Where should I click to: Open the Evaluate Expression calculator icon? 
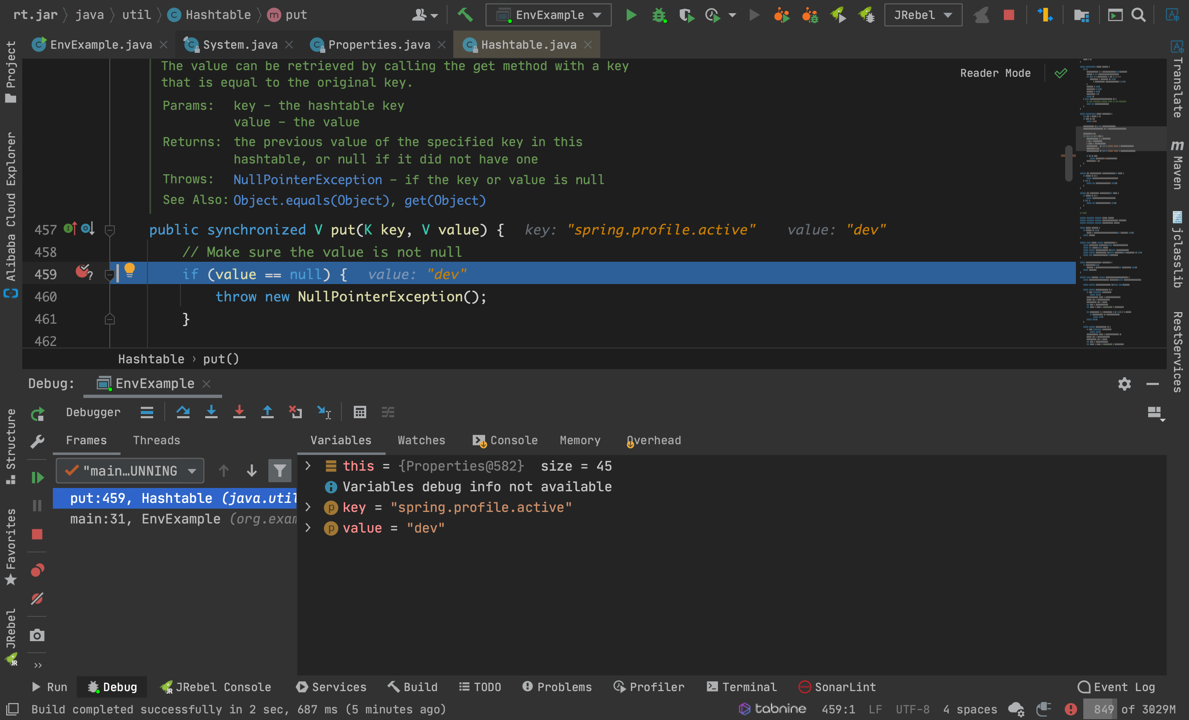(360, 412)
